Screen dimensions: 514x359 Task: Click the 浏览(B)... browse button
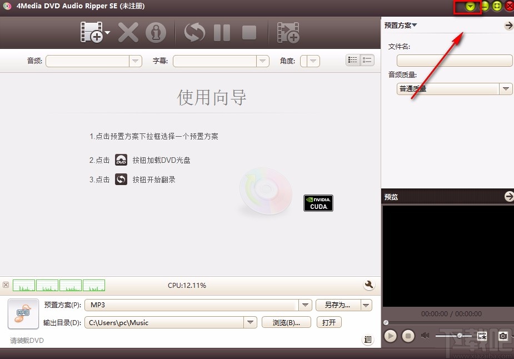(286, 322)
